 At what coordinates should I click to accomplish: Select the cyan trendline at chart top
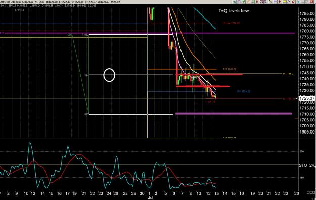pos(205,18)
